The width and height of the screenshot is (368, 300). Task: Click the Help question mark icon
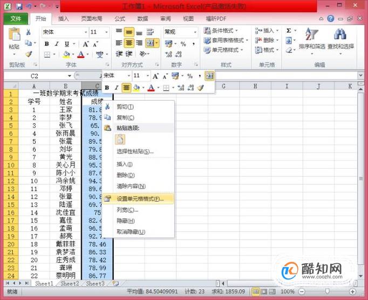tap(330, 18)
